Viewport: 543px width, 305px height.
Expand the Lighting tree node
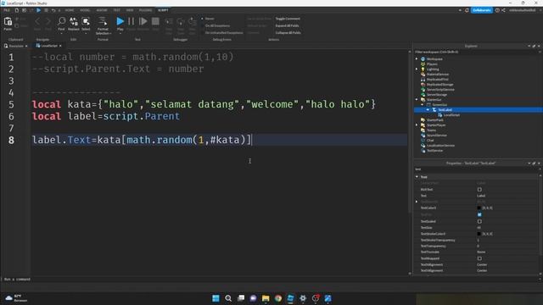(x=417, y=69)
